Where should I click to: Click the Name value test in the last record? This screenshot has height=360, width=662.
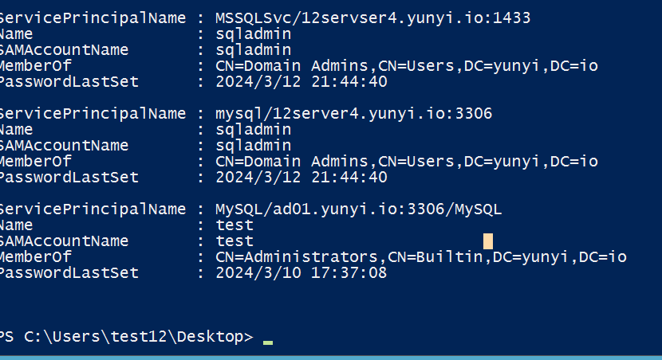(234, 225)
